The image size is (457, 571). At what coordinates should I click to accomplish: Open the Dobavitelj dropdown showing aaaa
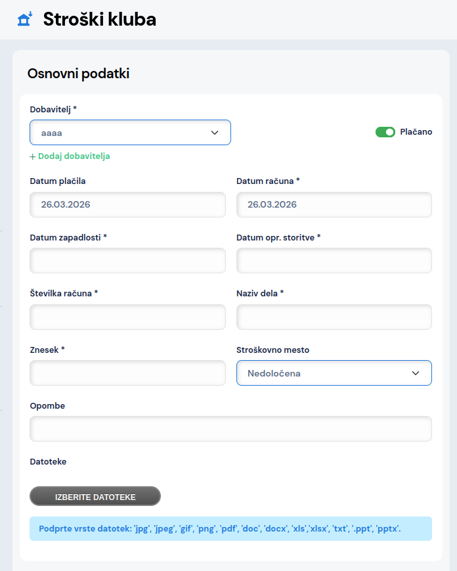(x=130, y=132)
